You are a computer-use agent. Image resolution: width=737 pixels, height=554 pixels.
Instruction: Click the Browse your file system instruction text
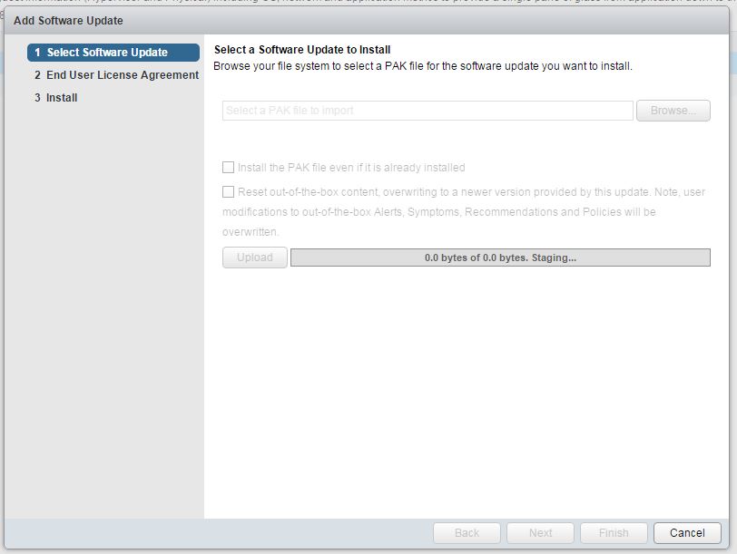423,66
